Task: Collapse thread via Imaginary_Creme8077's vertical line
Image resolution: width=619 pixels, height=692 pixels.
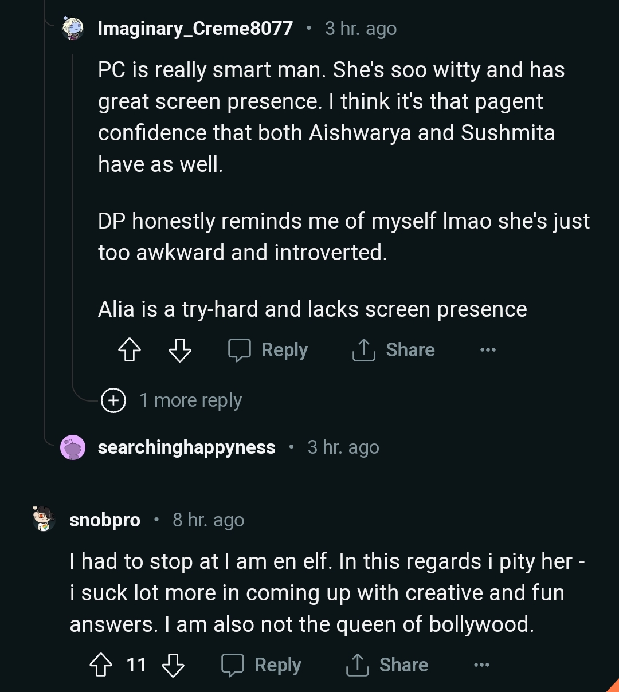Action: [x=73, y=218]
